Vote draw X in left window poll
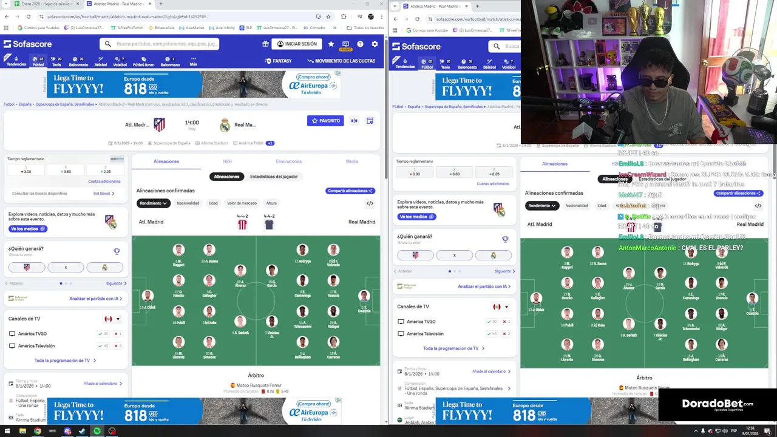The height and width of the screenshot is (437, 777). tap(66, 267)
